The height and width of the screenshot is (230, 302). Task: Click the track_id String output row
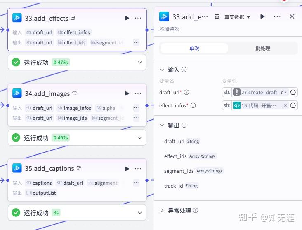[x=181, y=186]
